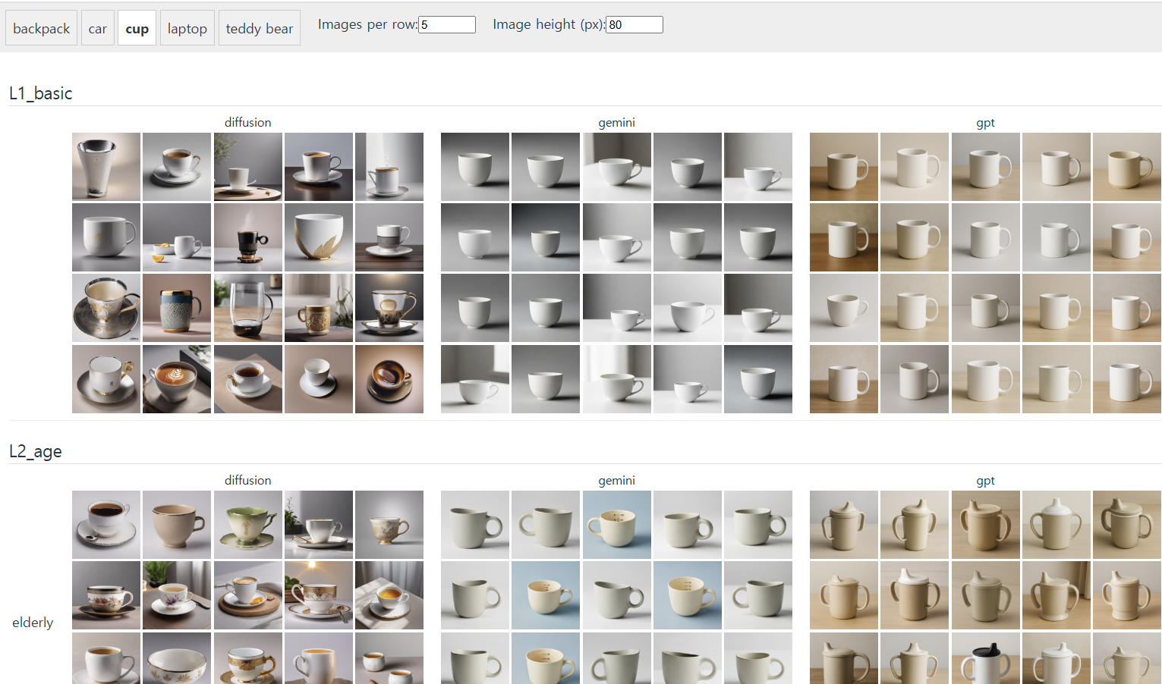Viewport: 1162px width, 684px height.
Task: Switch to the backpack tab
Action: (x=41, y=28)
